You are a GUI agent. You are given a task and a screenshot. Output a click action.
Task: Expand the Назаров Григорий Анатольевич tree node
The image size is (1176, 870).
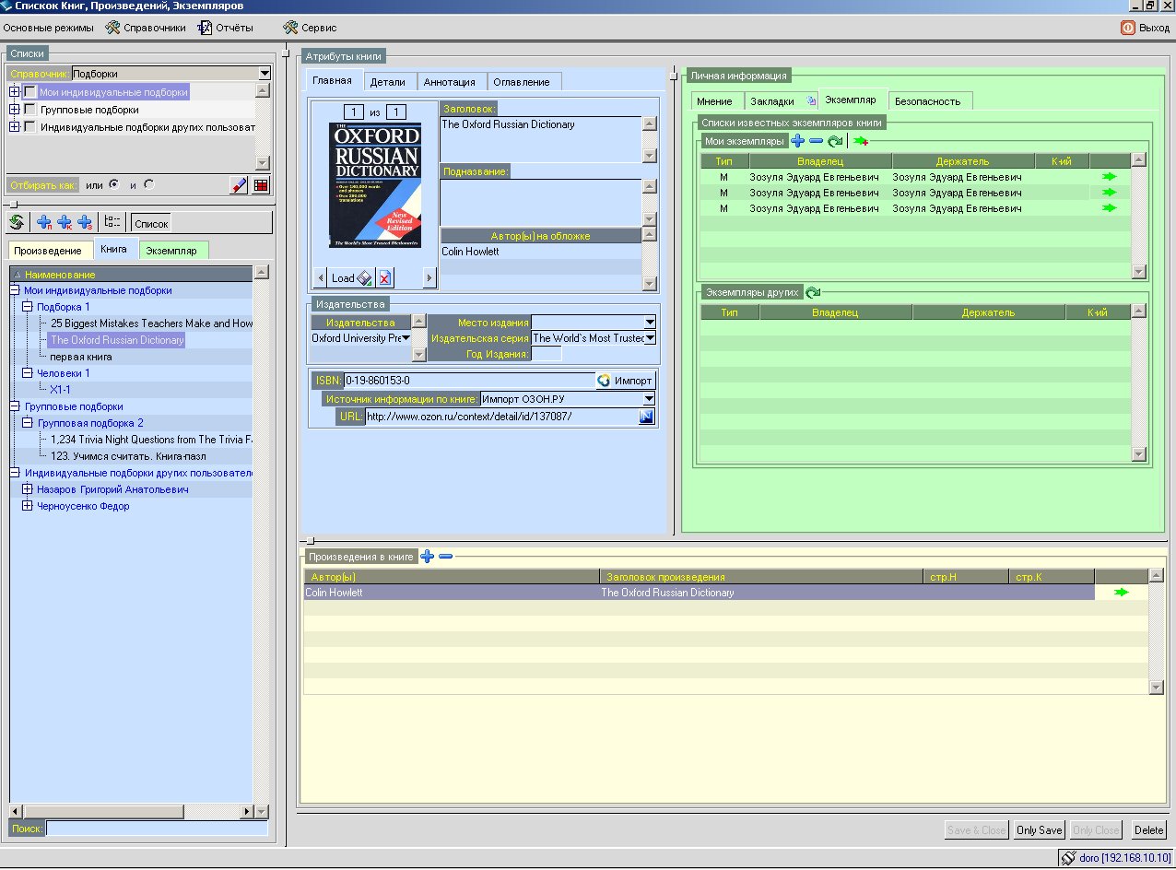click(x=27, y=489)
